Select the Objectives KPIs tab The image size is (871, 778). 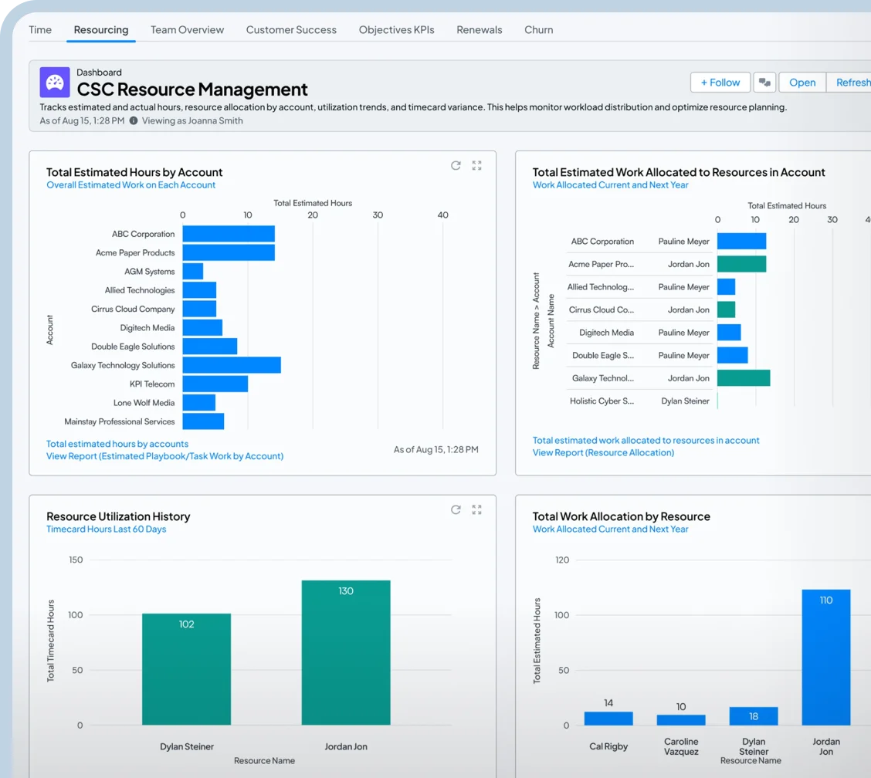(x=396, y=30)
